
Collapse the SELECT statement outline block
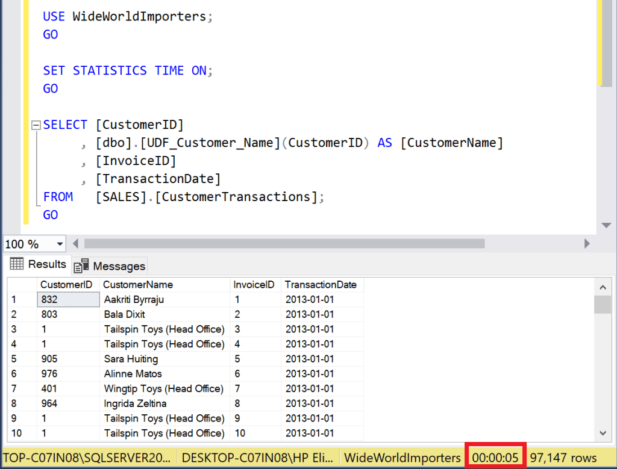click(36, 125)
